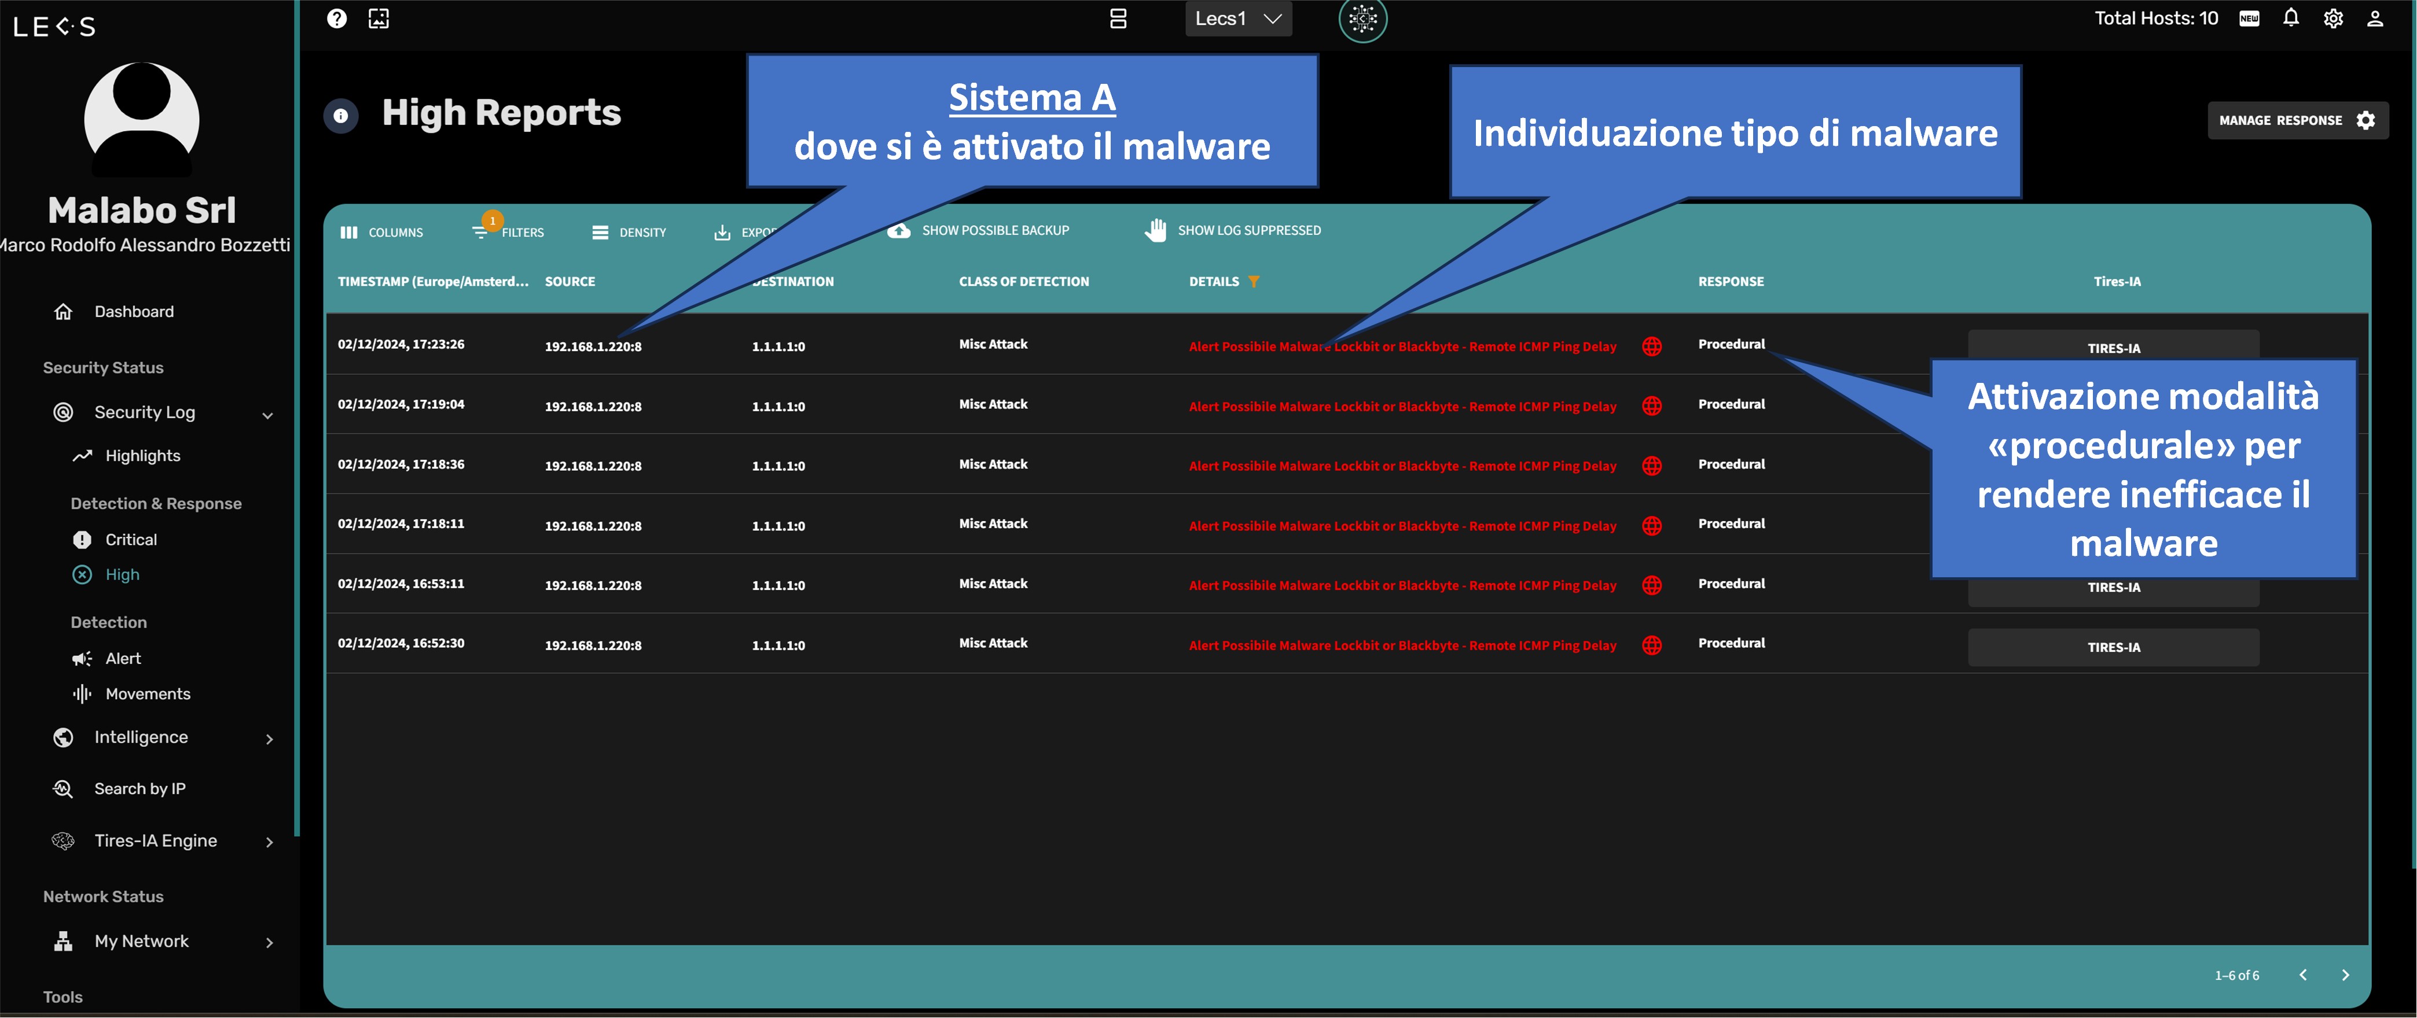The image size is (2417, 1018).
Task: Click the info icon beside High Reports
Action: pyautogui.click(x=340, y=116)
